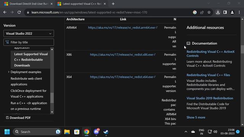The width and height of the screenshot is (244, 137).
Task: Click sidebar scroll down arrow
Action: (x=52, y=112)
